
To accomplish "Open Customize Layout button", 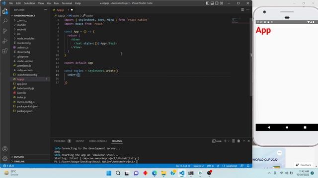I will coord(222,3).
